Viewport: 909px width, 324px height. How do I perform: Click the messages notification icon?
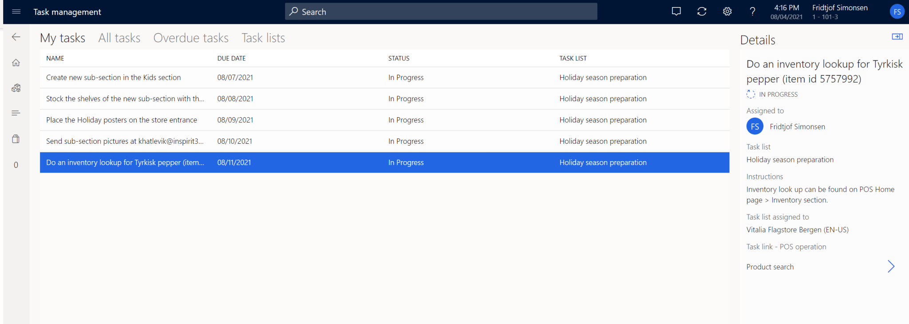[x=676, y=12]
